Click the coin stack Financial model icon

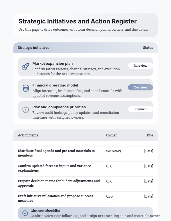(26, 88)
